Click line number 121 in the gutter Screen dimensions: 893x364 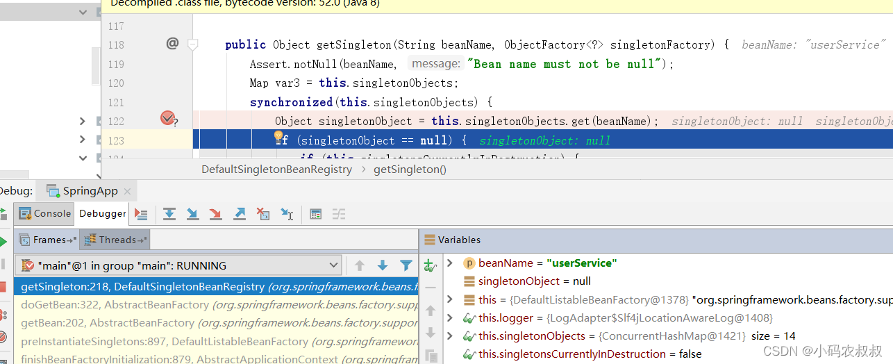tap(116, 102)
